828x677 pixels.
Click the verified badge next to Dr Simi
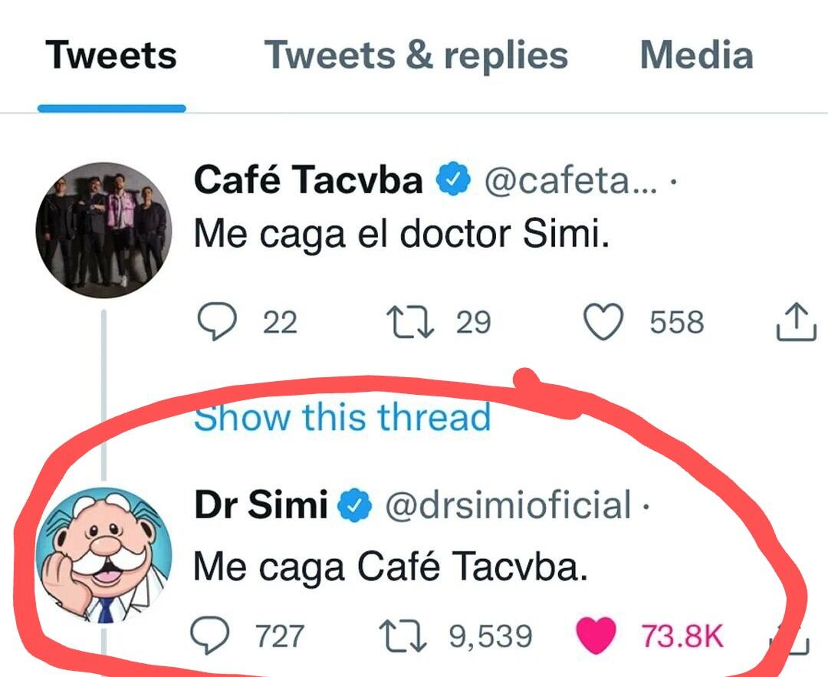click(354, 504)
